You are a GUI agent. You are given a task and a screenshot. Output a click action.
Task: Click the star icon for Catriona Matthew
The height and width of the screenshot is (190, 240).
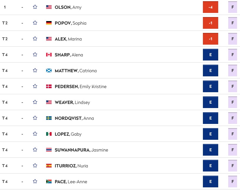click(35, 70)
